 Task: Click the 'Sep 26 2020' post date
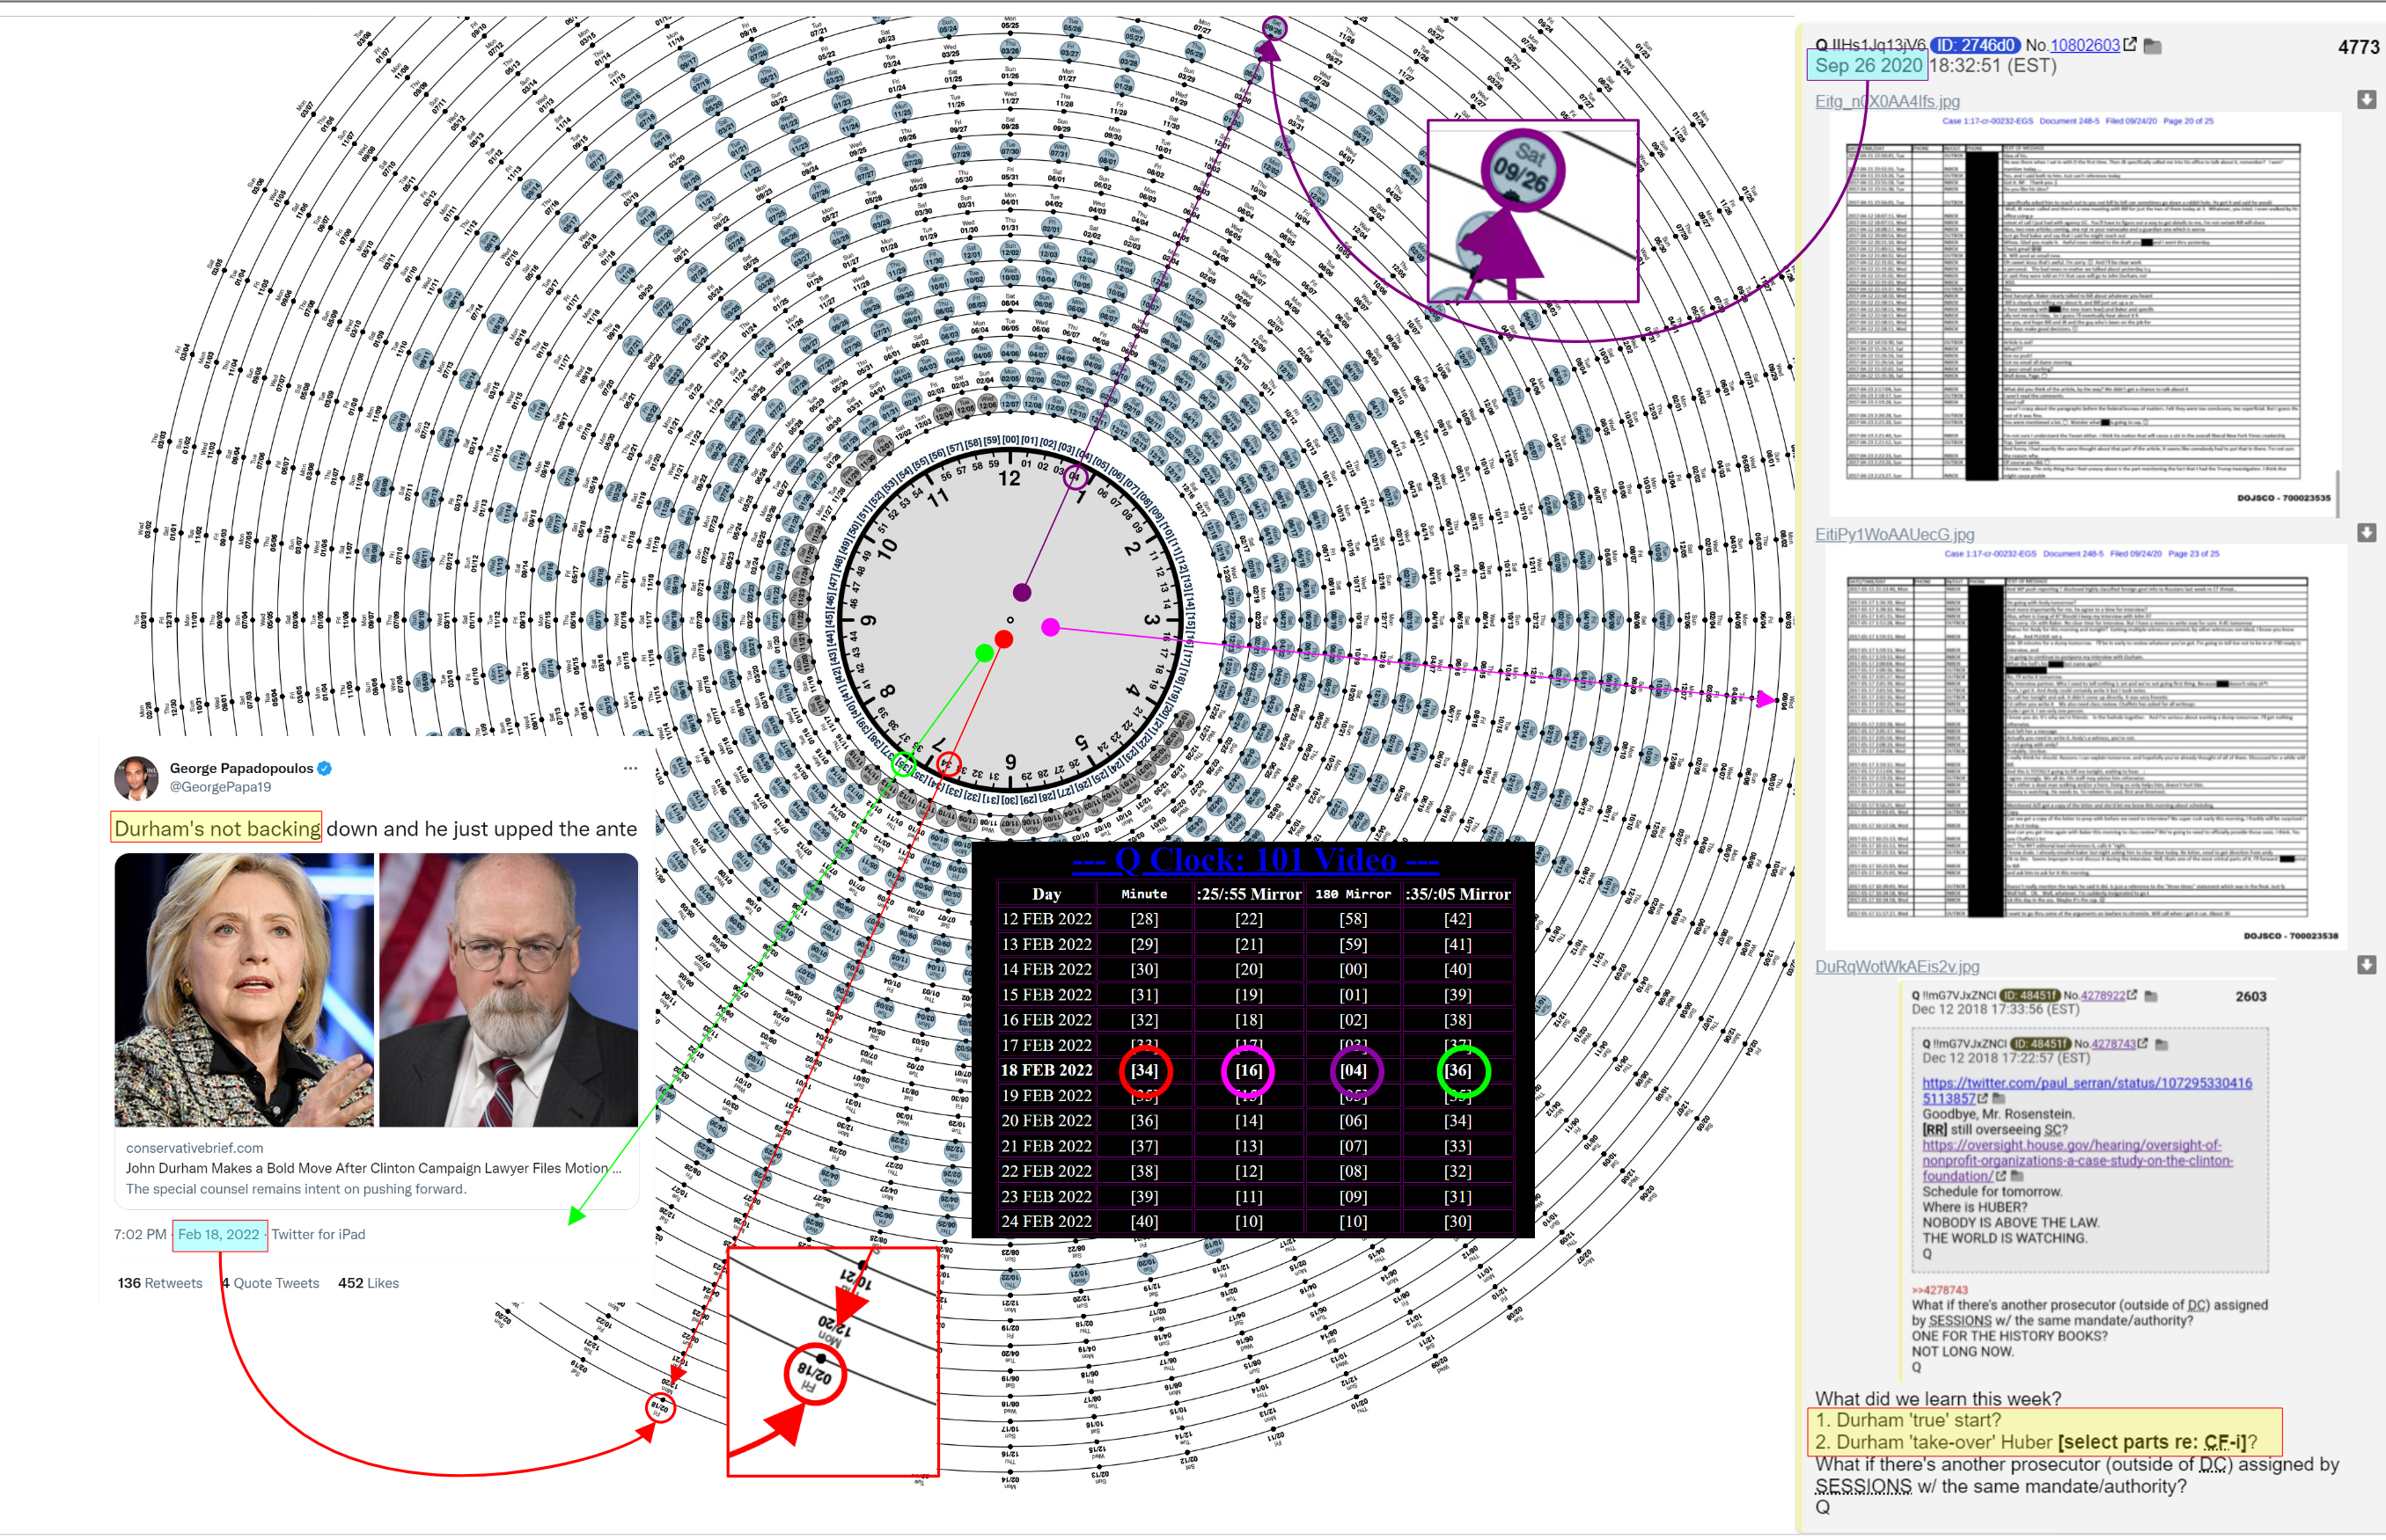coord(1868,66)
